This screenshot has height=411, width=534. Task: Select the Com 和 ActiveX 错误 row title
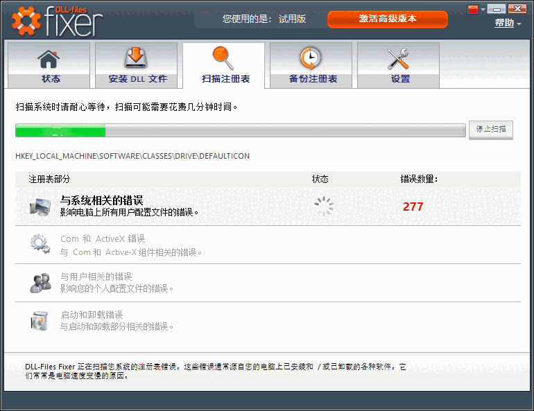[x=103, y=239]
